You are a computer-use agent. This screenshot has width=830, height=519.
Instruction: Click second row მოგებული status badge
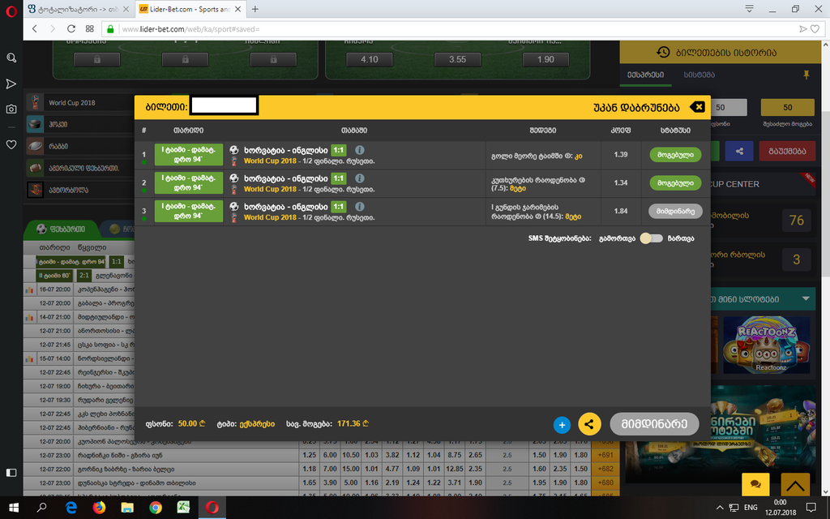pos(675,182)
